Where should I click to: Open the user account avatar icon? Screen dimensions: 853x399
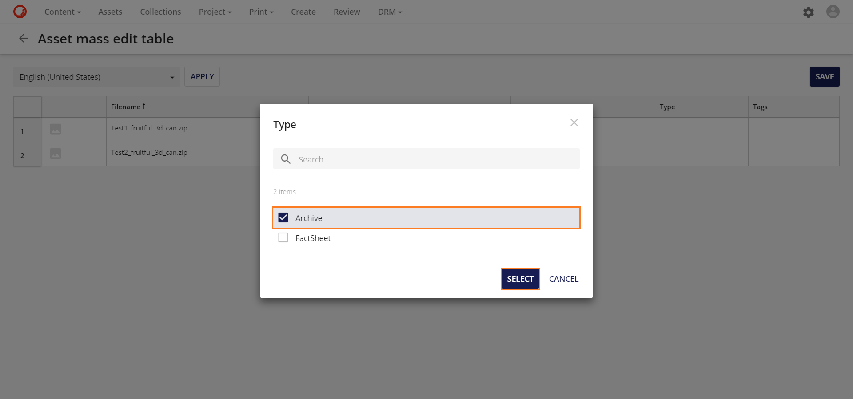[833, 12]
